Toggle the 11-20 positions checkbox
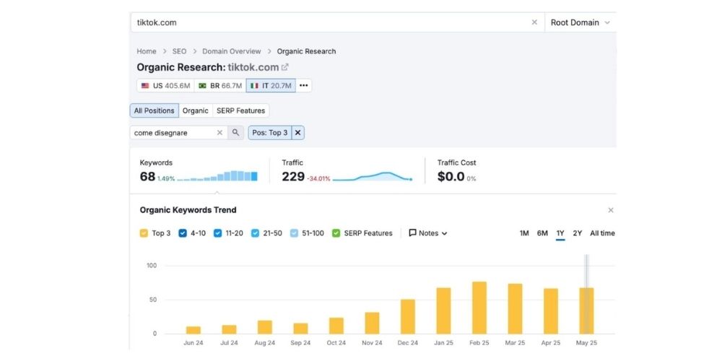Image resolution: width=722 pixels, height=361 pixels. [x=218, y=233]
